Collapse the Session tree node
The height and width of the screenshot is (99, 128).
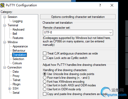click(x=4, y=17)
